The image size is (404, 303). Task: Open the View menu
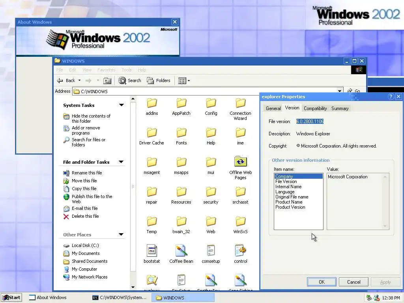(87, 70)
